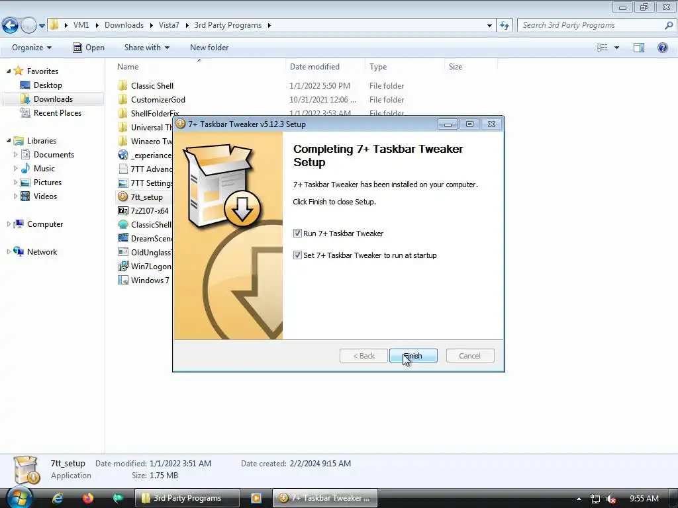The image size is (678, 508).
Task: Toggle the preview pane icon
Action: tap(639, 48)
